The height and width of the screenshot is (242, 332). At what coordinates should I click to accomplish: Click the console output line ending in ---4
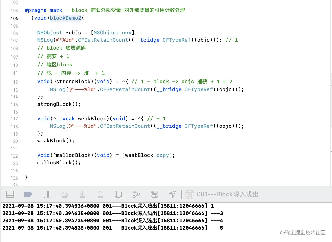click(113, 221)
